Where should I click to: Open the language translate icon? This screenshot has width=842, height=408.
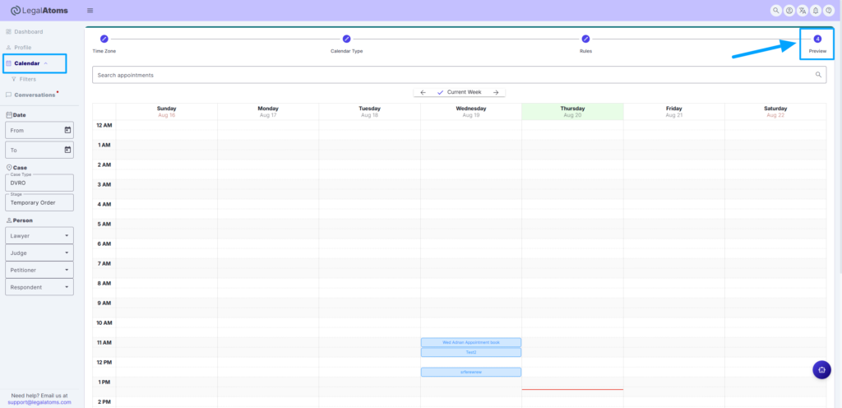pos(803,10)
